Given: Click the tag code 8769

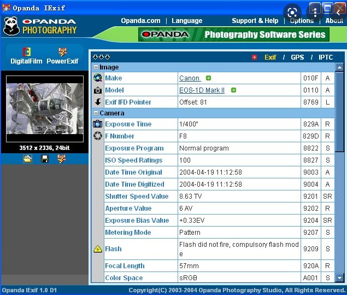Looking at the screenshot, I should [310, 102].
